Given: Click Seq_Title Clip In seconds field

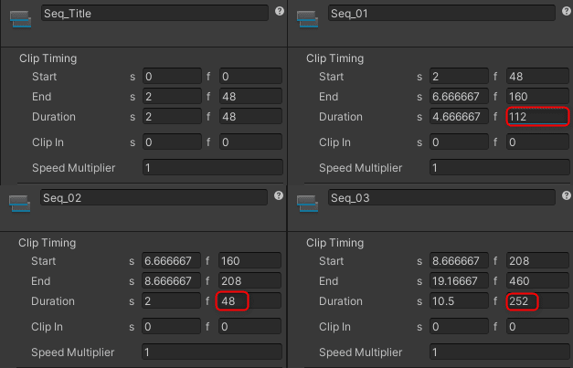Looking at the screenshot, I should [x=172, y=142].
